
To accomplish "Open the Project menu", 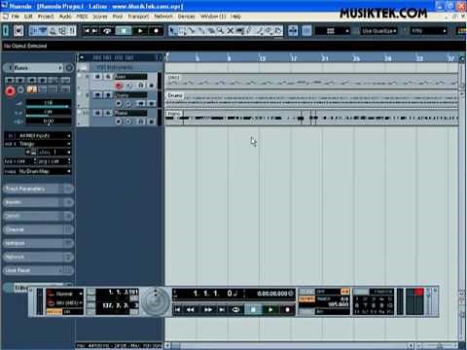I will (x=46, y=17).
